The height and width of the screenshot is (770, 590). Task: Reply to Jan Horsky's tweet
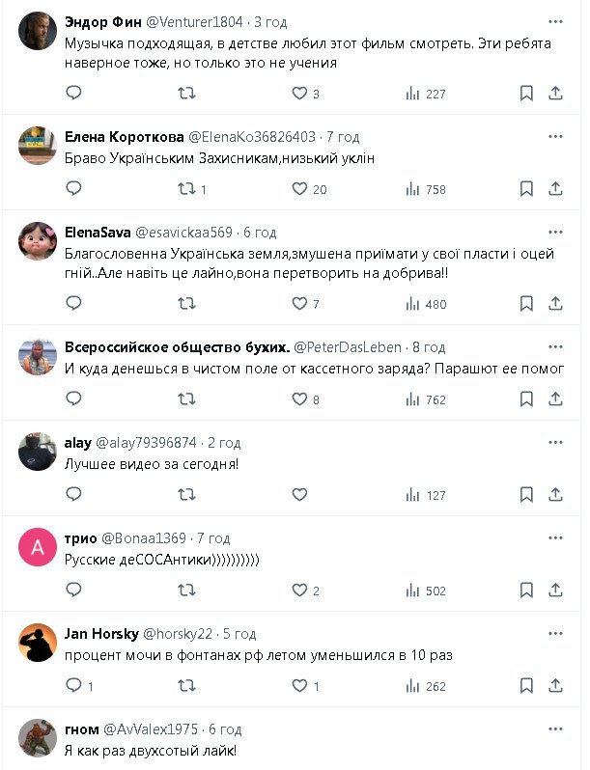(x=73, y=686)
